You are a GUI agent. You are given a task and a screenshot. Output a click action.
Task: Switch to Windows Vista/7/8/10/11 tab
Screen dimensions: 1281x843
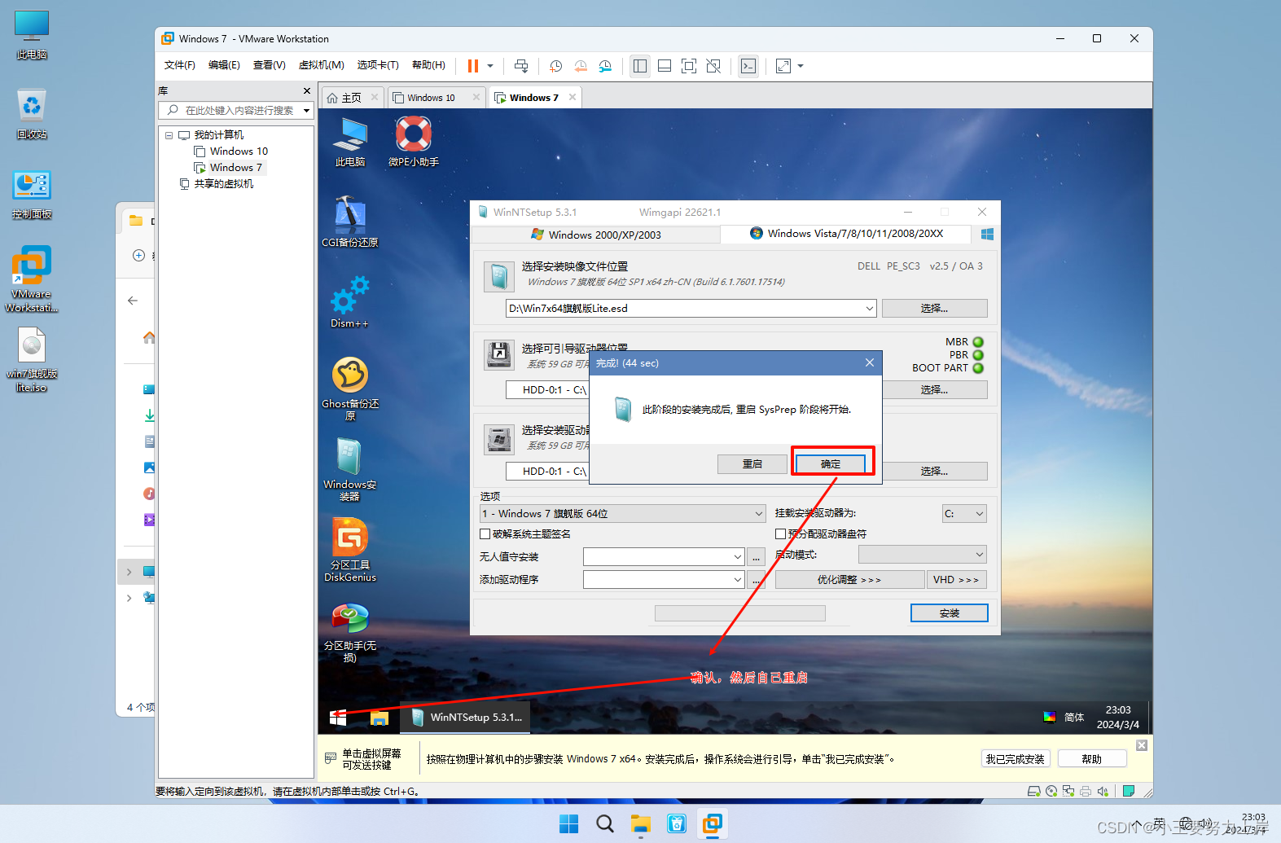(846, 234)
